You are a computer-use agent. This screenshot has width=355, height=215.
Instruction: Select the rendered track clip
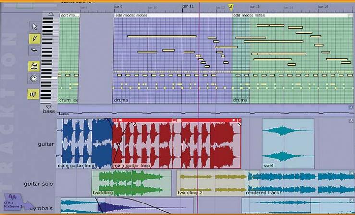point(300,183)
